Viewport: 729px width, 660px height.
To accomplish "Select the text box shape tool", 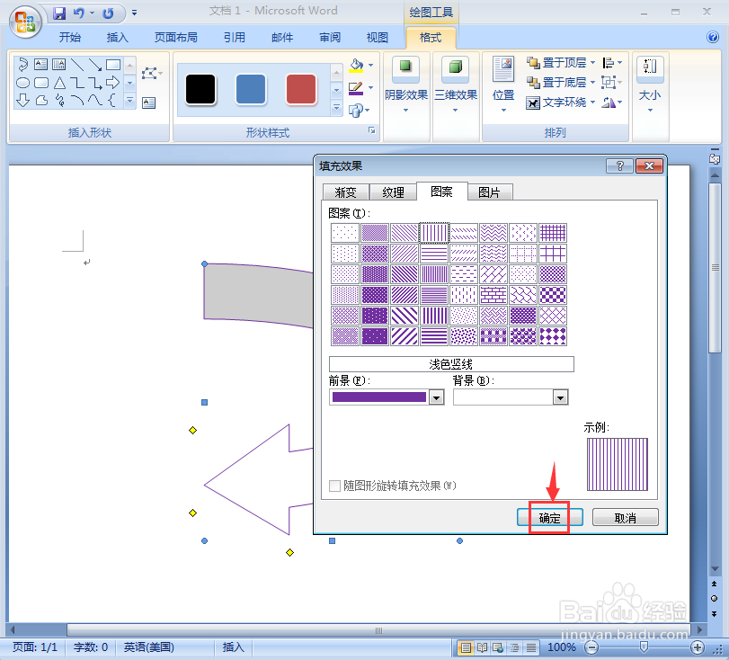I will (x=41, y=64).
